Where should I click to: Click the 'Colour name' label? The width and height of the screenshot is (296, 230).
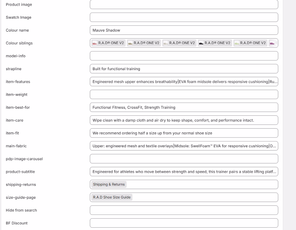click(17, 30)
